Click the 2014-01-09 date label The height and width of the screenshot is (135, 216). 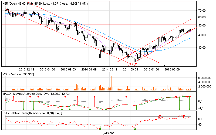click(x=89, y=69)
